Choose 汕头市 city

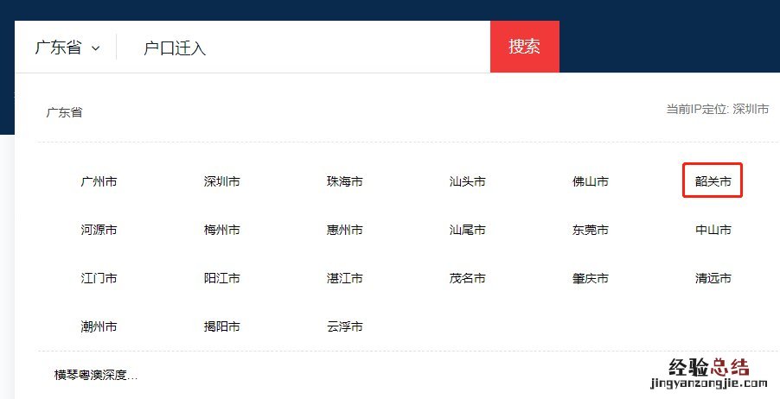coord(468,182)
